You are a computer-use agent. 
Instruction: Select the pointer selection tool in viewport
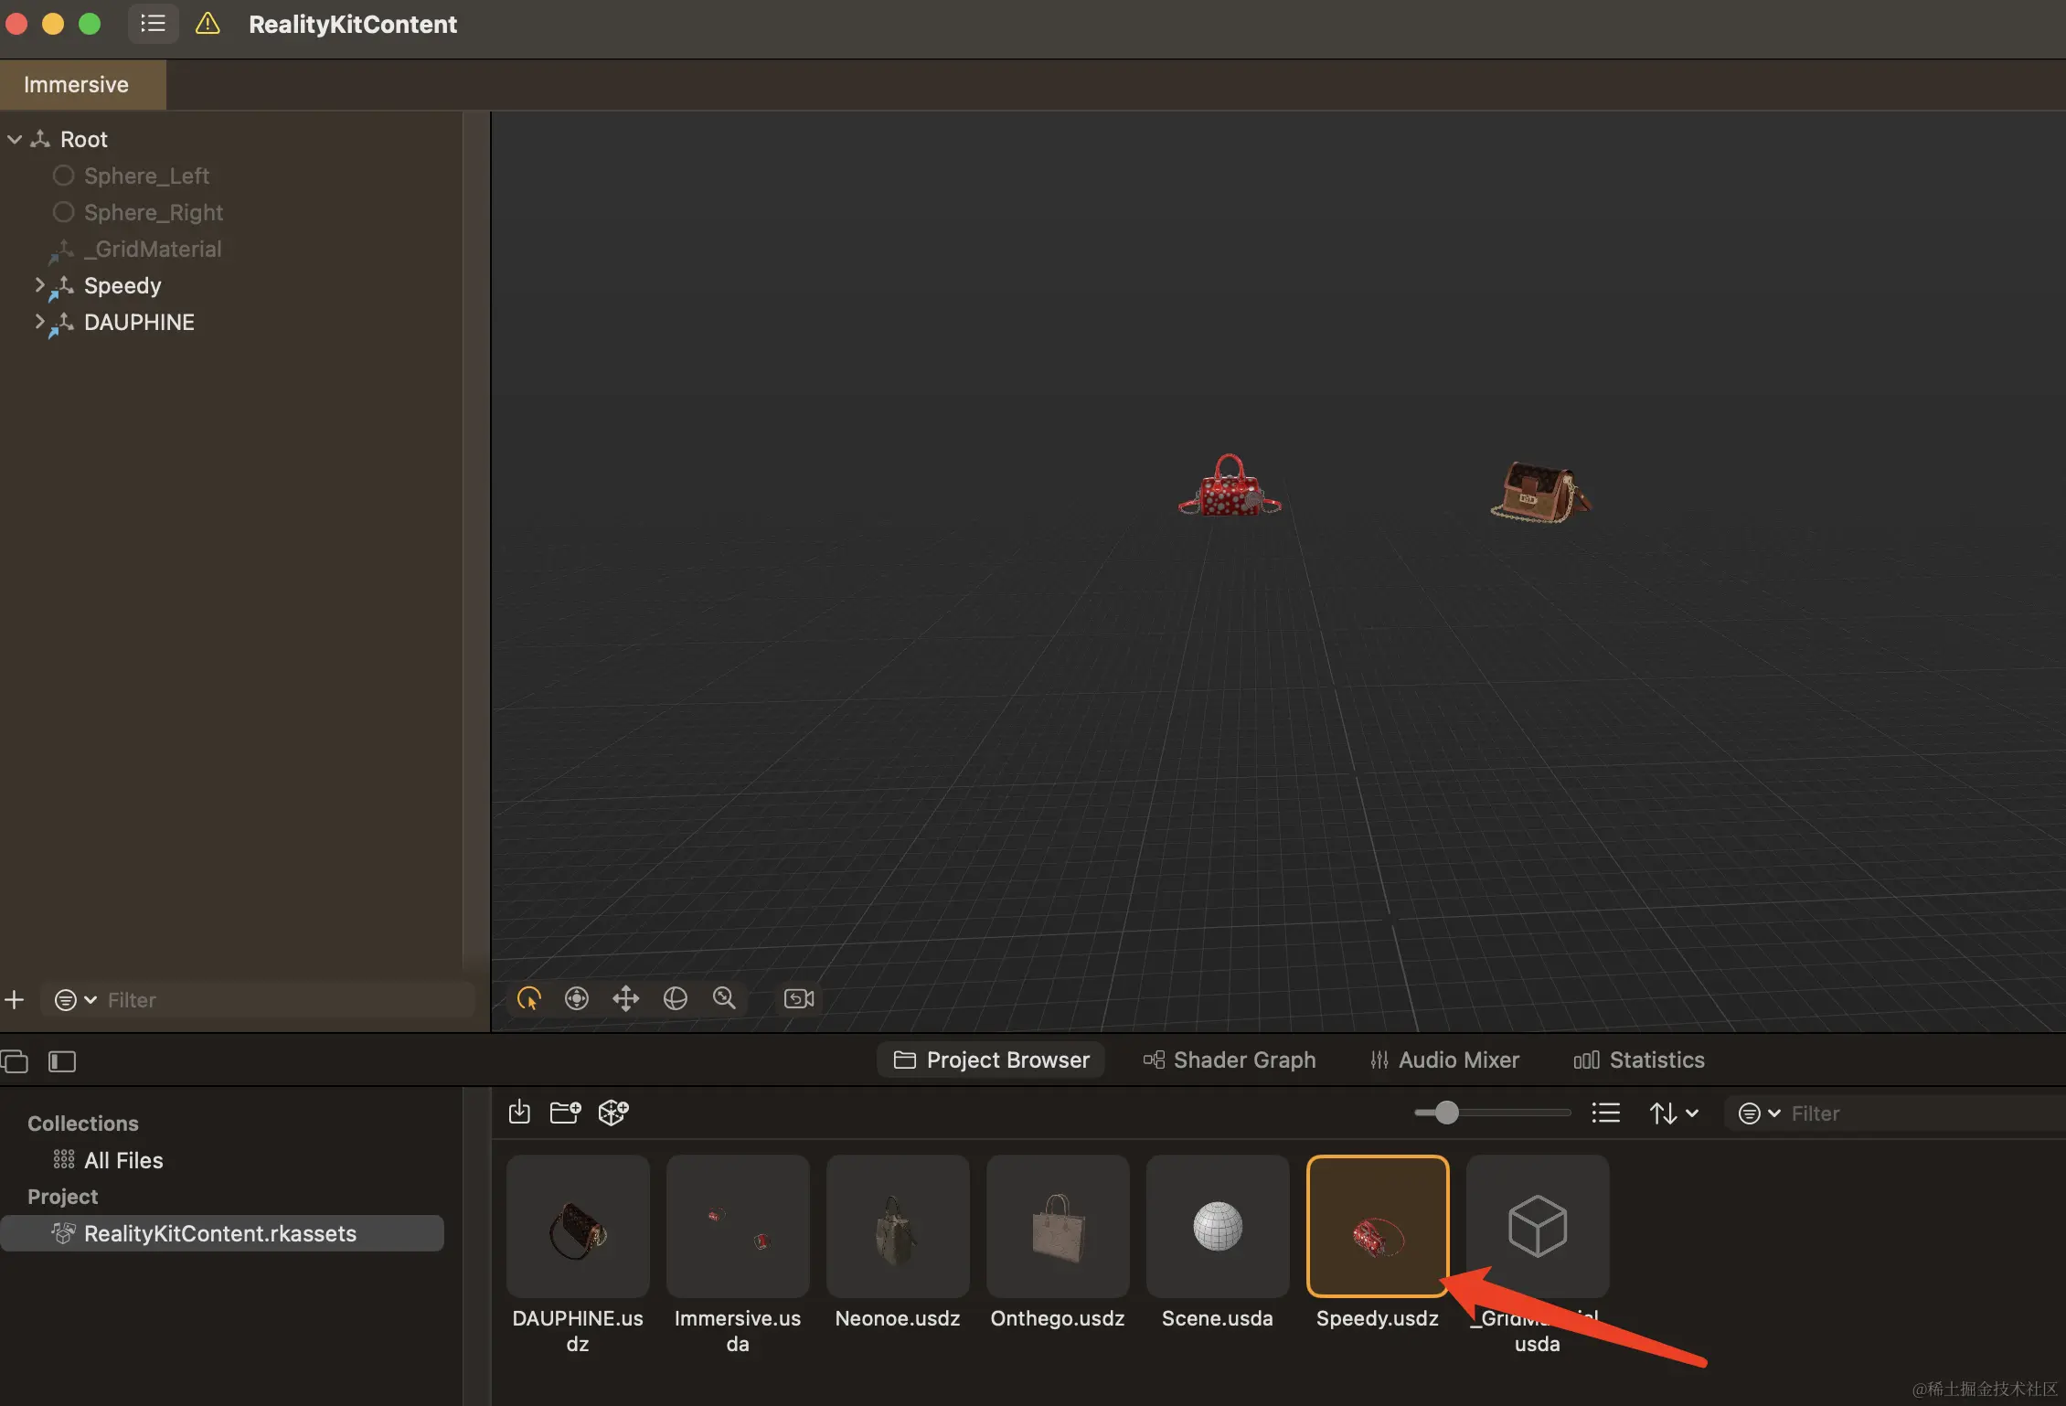pos(529,998)
